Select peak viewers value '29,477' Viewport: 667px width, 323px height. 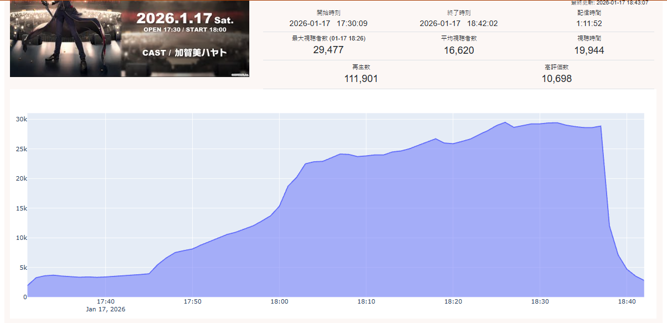pos(329,50)
